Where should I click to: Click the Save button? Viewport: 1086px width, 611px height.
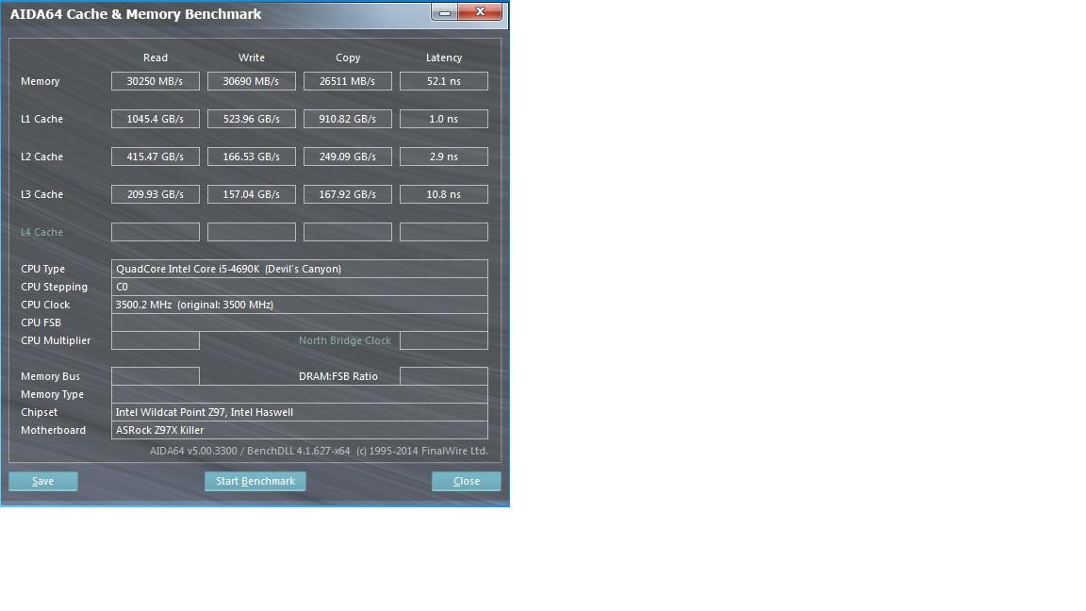[x=43, y=481]
